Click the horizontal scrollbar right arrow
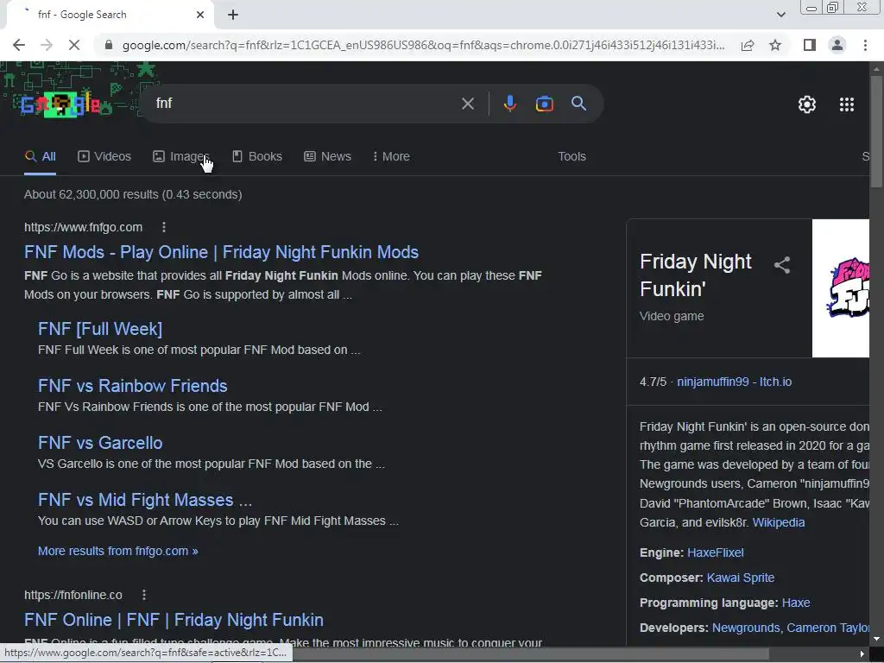 [x=862, y=654]
